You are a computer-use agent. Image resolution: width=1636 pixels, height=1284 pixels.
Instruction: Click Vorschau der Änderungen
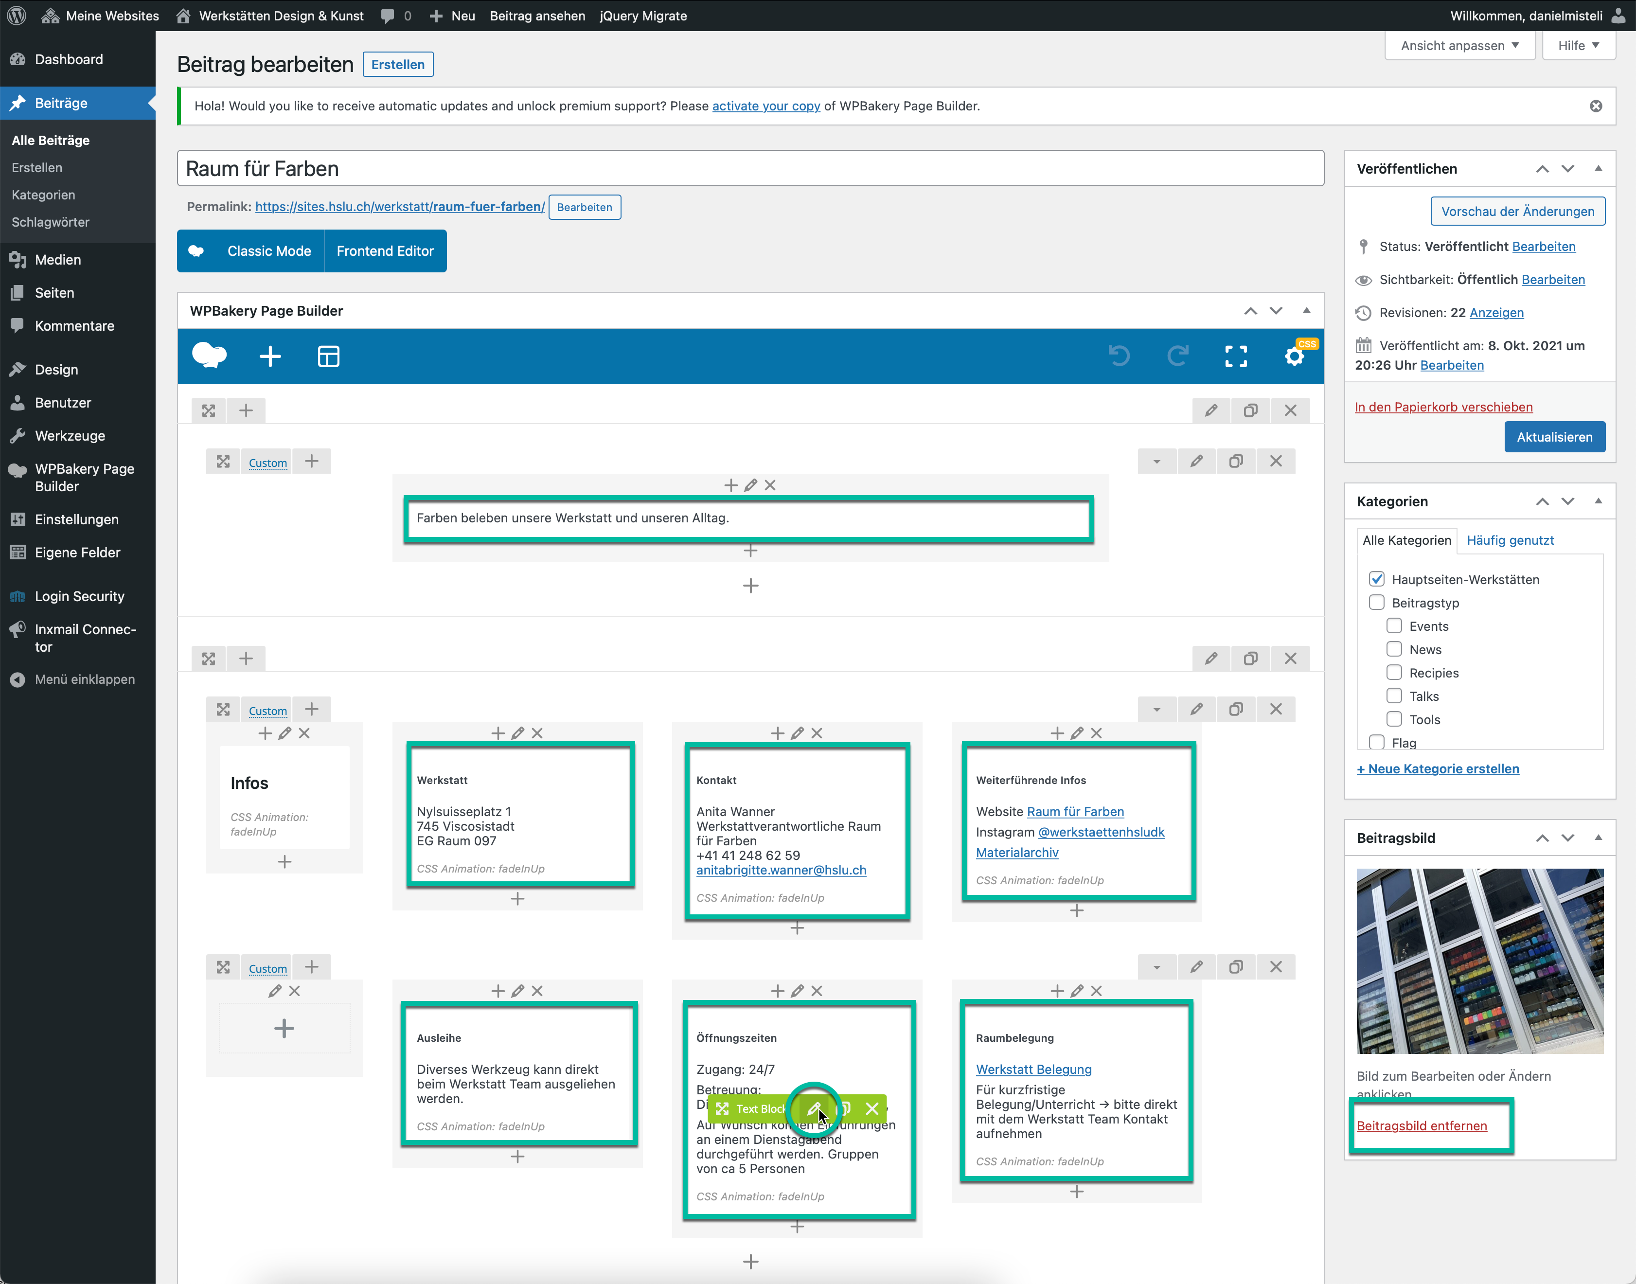tap(1517, 211)
